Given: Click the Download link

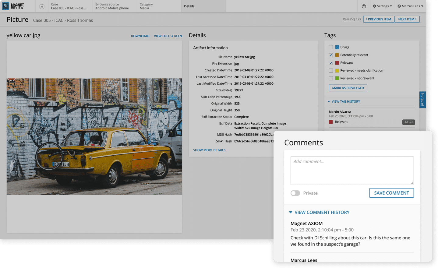Looking at the screenshot, I should coord(140,36).
